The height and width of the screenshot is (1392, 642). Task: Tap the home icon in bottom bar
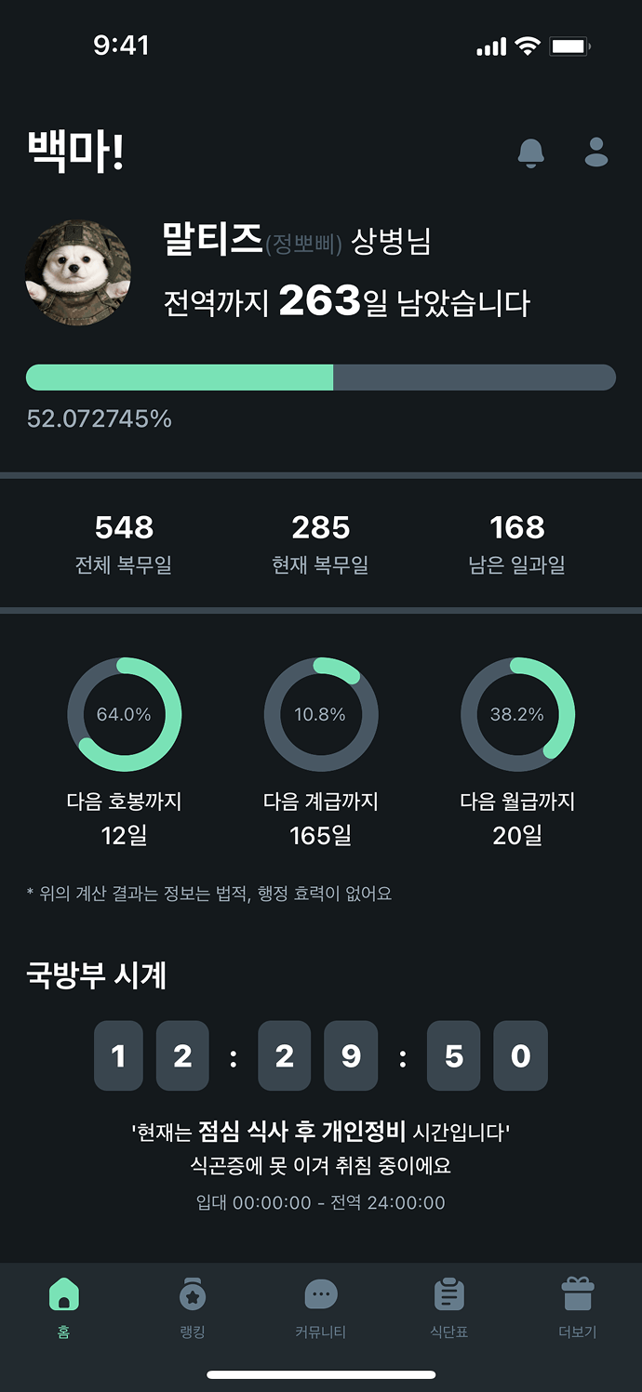point(63,1295)
